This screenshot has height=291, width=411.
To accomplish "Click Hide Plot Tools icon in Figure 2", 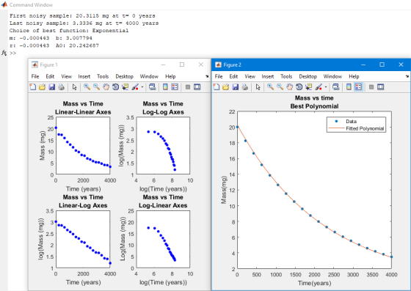I will pyautogui.click(x=371, y=87).
